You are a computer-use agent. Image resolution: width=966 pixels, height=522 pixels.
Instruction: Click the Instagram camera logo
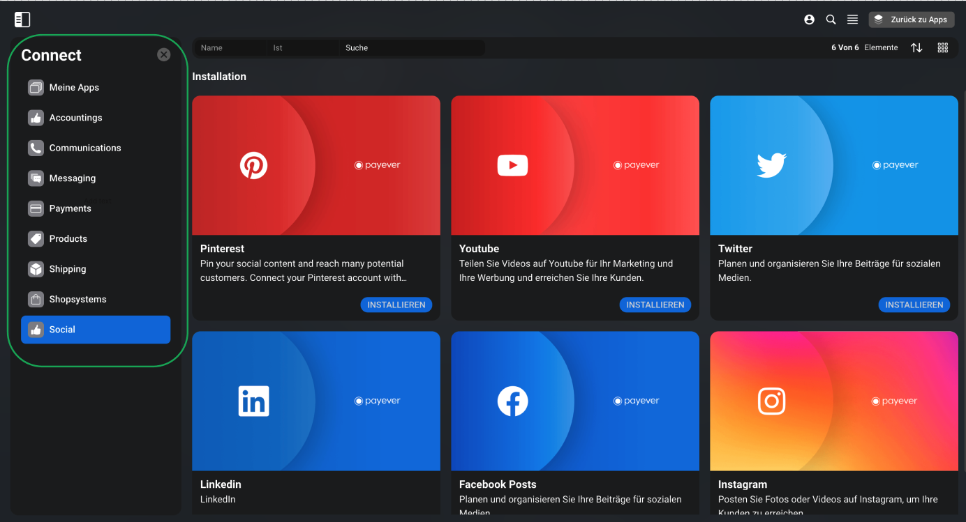click(x=772, y=401)
